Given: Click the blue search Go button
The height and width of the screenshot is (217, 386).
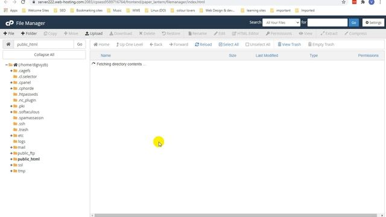Looking at the screenshot, I should [x=353, y=22].
